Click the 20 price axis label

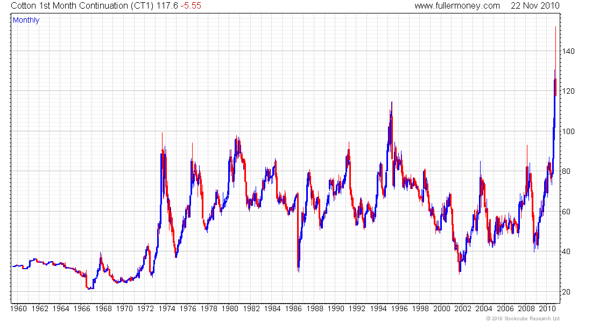tap(566, 292)
